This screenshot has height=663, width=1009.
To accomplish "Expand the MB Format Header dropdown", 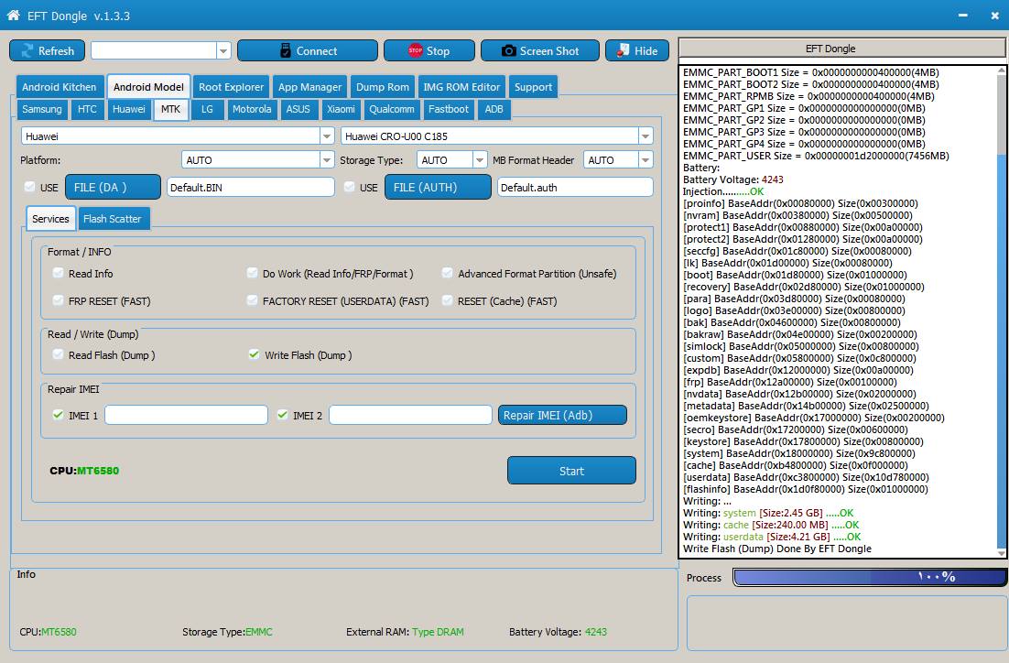I will click(646, 159).
